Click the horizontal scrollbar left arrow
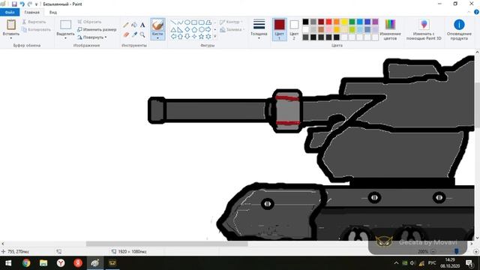 (x=3, y=244)
